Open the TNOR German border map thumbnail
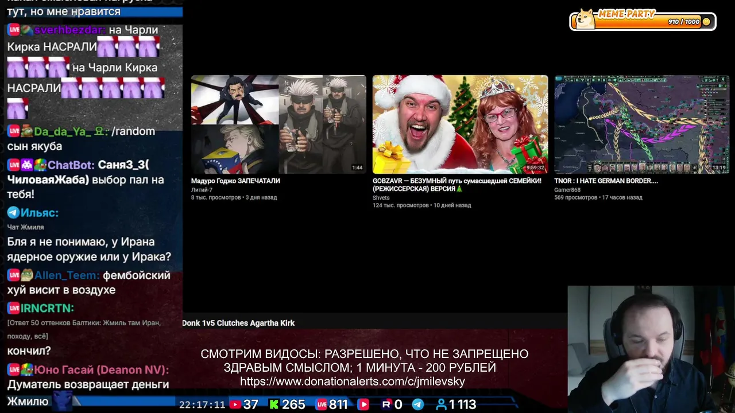Viewport: 735px width, 413px height. [x=641, y=124]
